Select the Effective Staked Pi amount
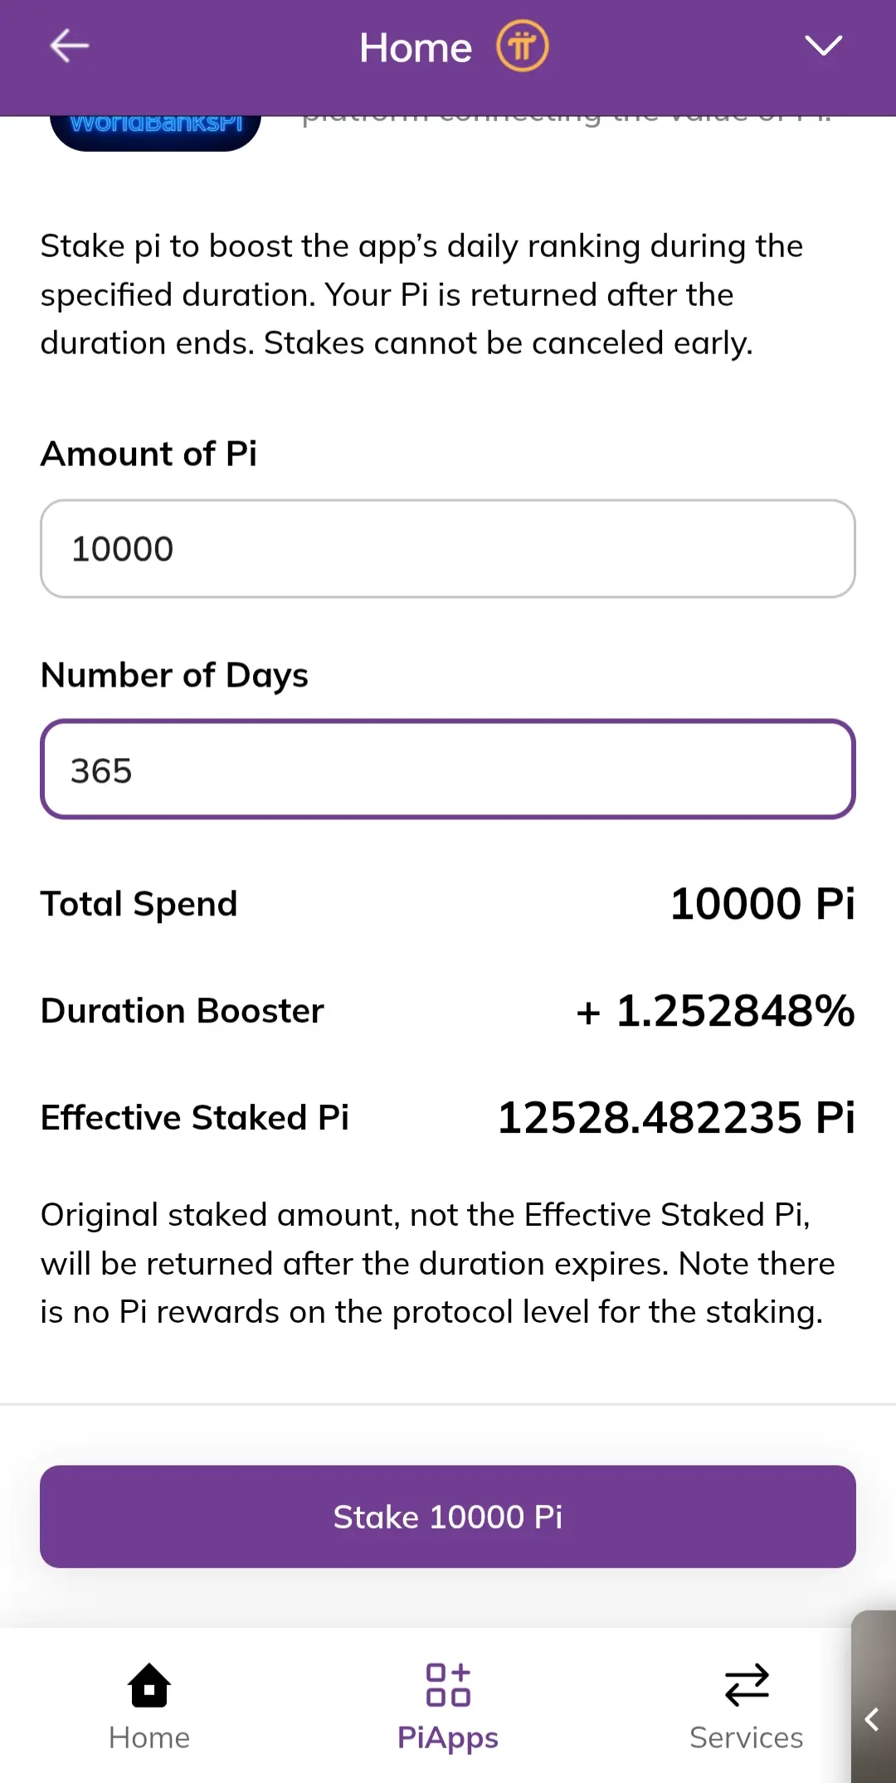The height and width of the screenshot is (1783, 896). click(675, 1118)
